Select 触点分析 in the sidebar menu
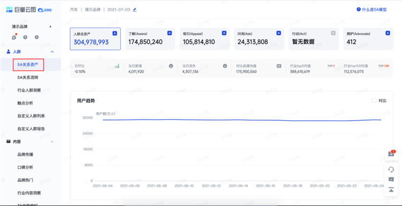Screen dimensions: 402x206 tap(25, 103)
